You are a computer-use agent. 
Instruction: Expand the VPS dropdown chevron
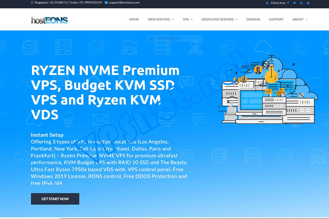pos(192,20)
